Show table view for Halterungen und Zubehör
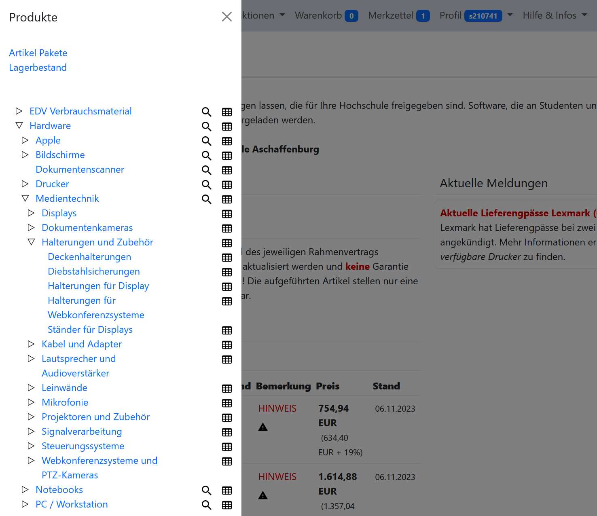This screenshot has height=516, width=597. 227,243
